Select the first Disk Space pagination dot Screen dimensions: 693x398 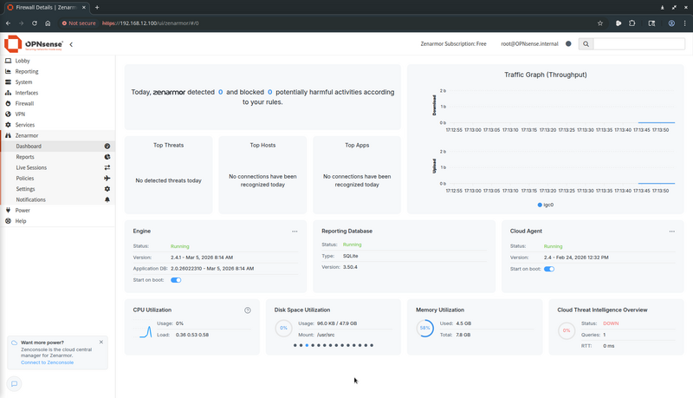tap(295, 345)
